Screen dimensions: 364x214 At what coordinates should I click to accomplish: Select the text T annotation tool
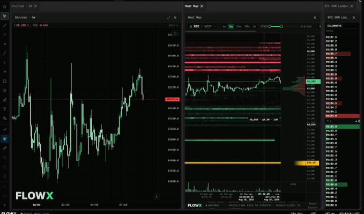5,109
